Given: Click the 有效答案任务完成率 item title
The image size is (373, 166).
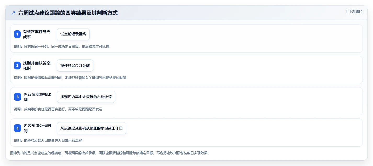Looking at the screenshot, I should [37, 34].
